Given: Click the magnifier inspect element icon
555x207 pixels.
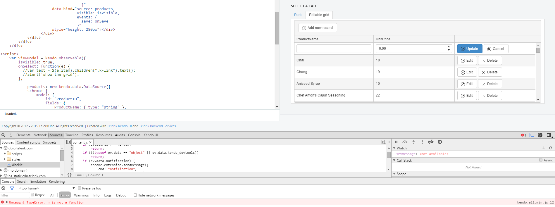Looking at the screenshot, I should pyautogui.click(x=3, y=135).
